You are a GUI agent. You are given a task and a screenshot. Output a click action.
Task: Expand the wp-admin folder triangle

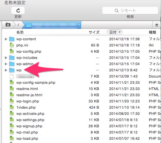click(6, 64)
